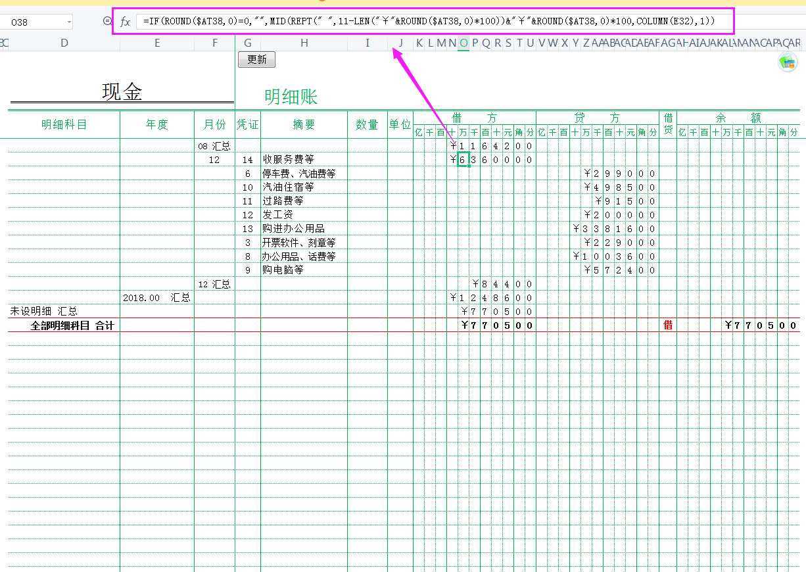The width and height of the screenshot is (806, 572).
Task: Open the floating assistant icon at top right
Action: (787, 62)
